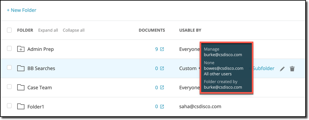Collapse all folders
The width and height of the screenshot is (309, 120).
pos(74,30)
